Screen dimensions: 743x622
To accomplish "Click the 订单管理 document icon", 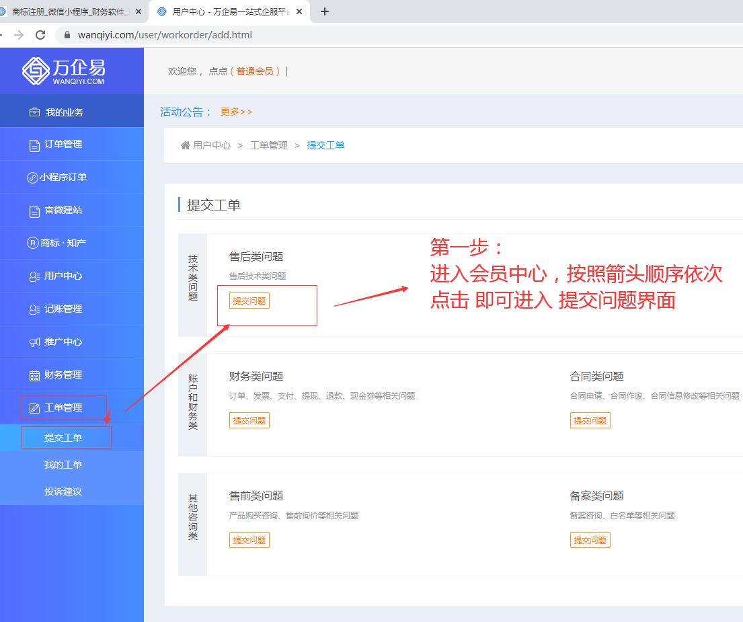I will pyautogui.click(x=34, y=145).
